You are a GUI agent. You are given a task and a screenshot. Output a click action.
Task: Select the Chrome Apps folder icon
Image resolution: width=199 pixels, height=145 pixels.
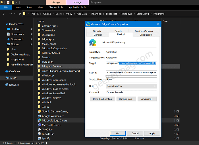tap(39, 26)
